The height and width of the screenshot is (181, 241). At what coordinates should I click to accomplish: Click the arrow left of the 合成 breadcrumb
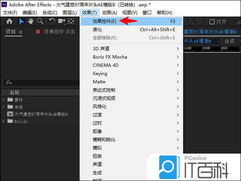click(x=218, y=41)
